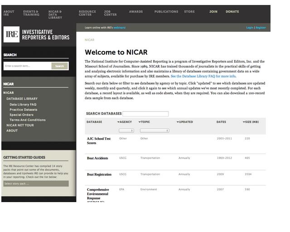Open Comprehensive Environmental Response database
Image resolution: width=290 pixels, height=232 pixels.
tap(98, 194)
